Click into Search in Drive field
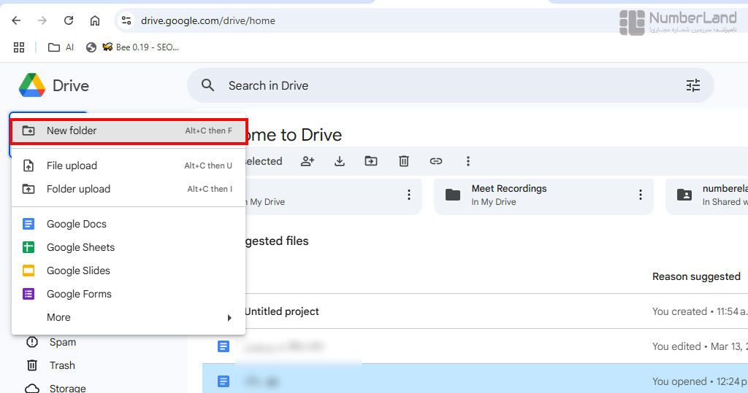The width and height of the screenshot is (748, 393). 450,86
